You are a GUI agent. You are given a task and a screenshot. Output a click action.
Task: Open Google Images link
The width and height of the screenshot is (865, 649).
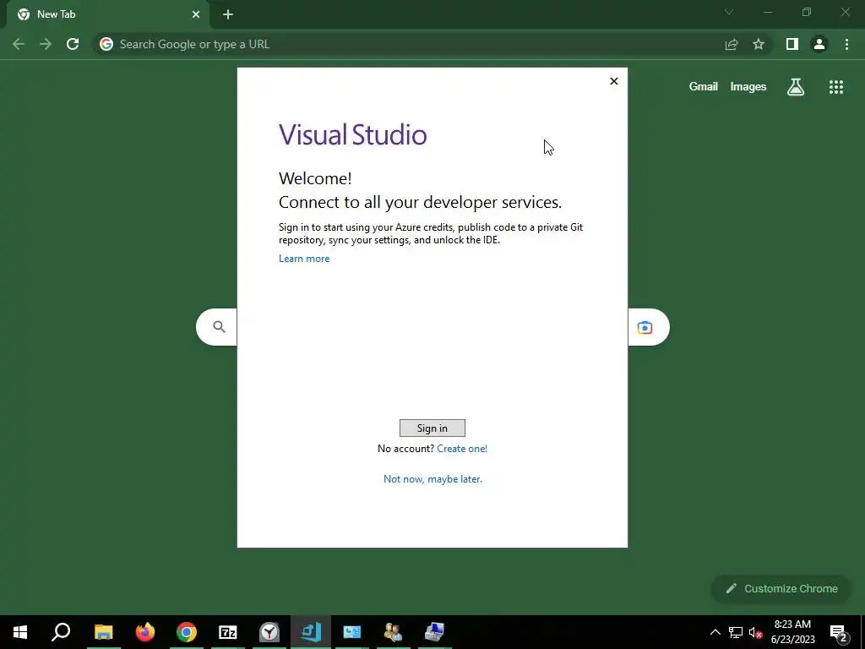[748, 87]
